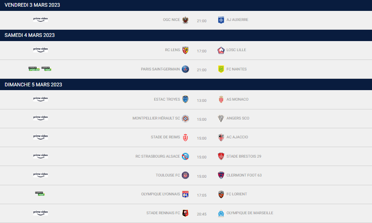The height and width of the screenshot is (223, 372).
Task: Click Canal+ broadcaster logos on the PSG match
Action: 40,69
